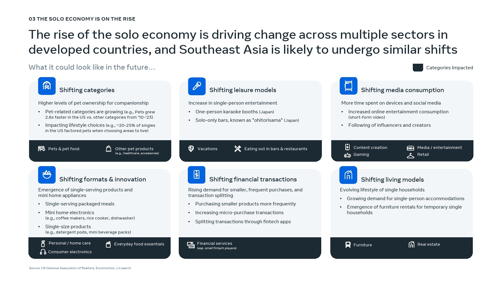Screen dimensions: 500x281
Task: Click the clothes hanger icon next to Retail
Action: coord(410,155)
